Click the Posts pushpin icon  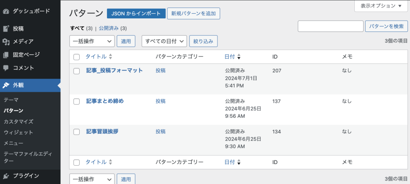click(6, 28)
